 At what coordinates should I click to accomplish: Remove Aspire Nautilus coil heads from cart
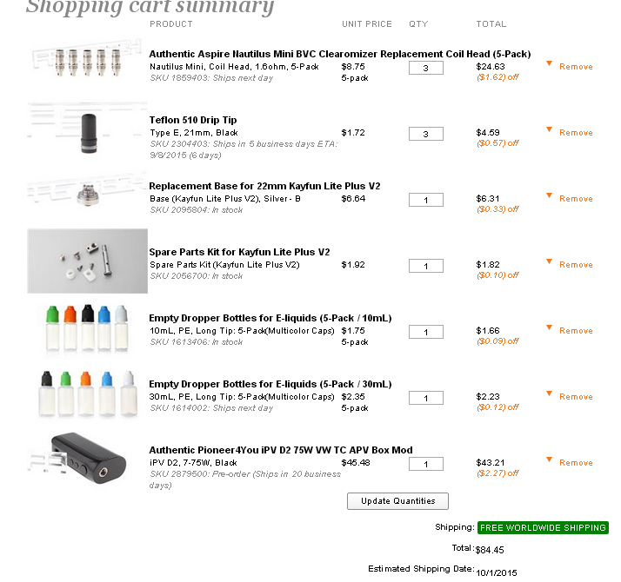coord(576,67)
